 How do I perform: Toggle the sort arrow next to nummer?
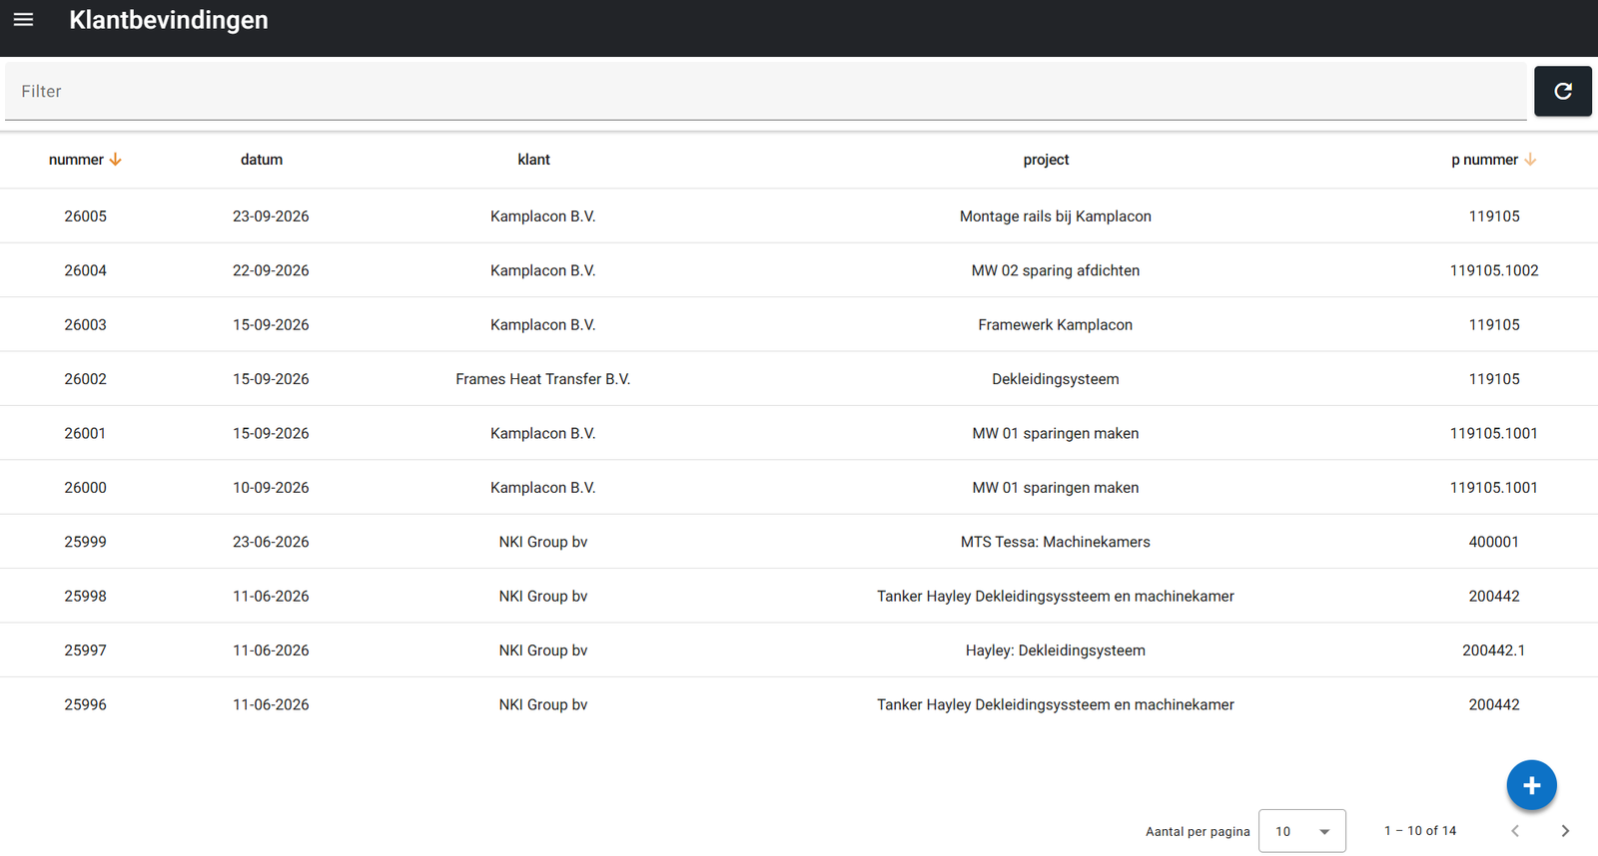coord(116,160)
